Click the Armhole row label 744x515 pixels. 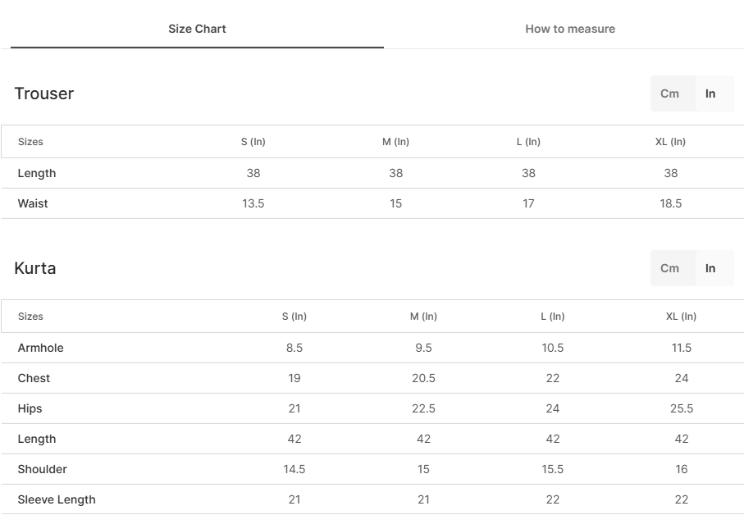tap(40, 348)
